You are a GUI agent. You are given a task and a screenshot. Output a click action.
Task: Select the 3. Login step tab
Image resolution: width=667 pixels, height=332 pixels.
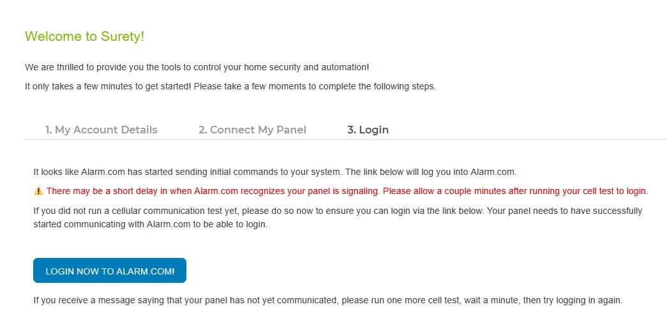click(x=368, y=130)
